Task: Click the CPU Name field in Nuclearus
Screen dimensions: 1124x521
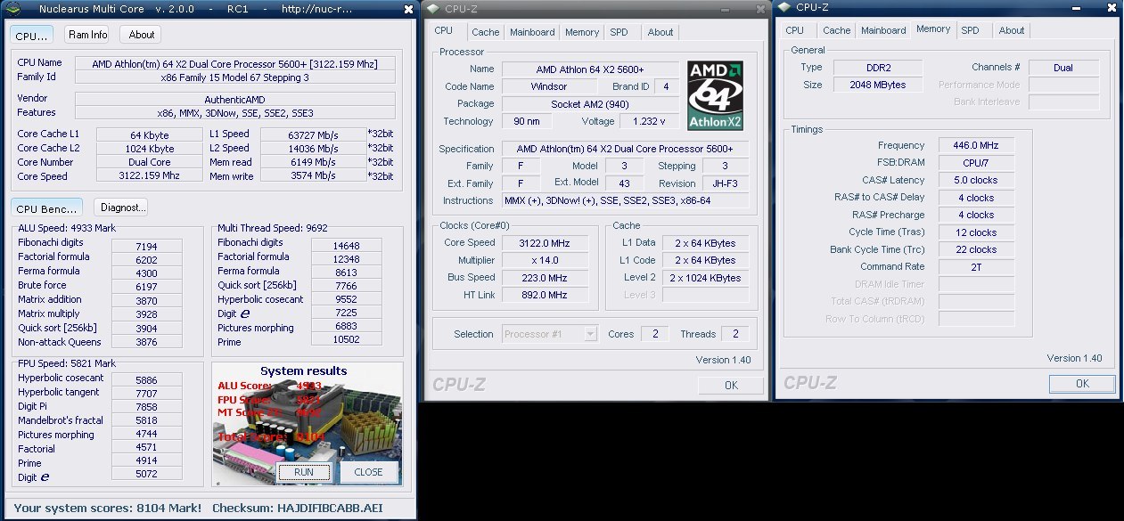Action: pos(235,63)
